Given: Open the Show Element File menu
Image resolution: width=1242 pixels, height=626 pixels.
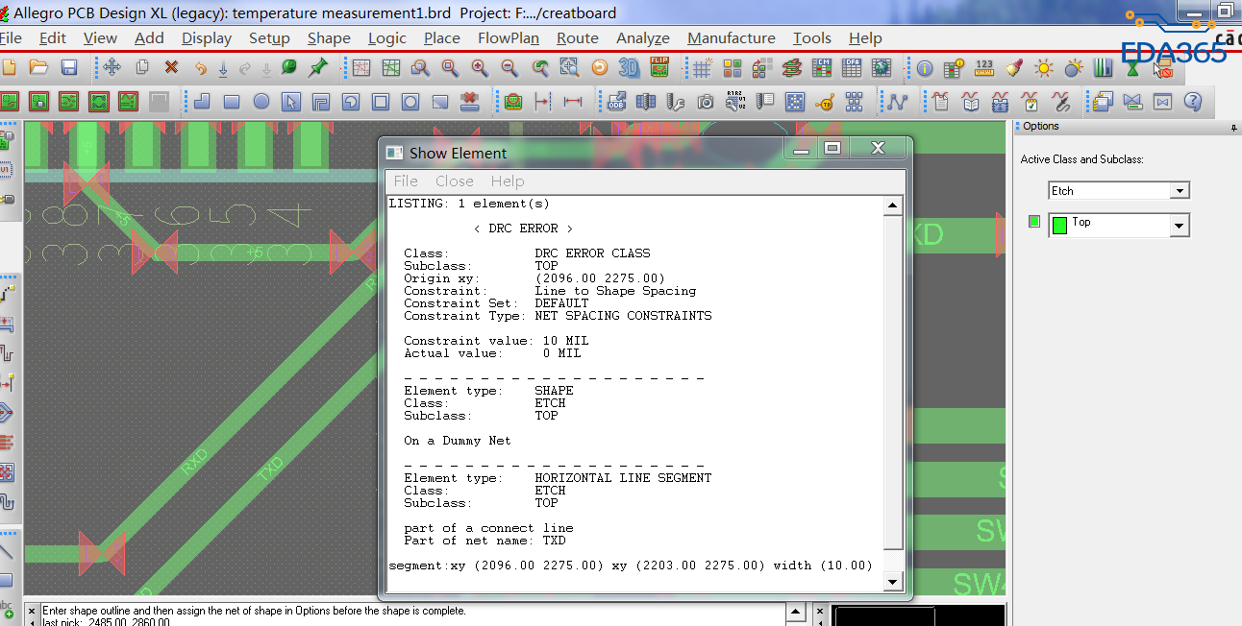Looking at the screenshot, I should [x=406, y=181].
